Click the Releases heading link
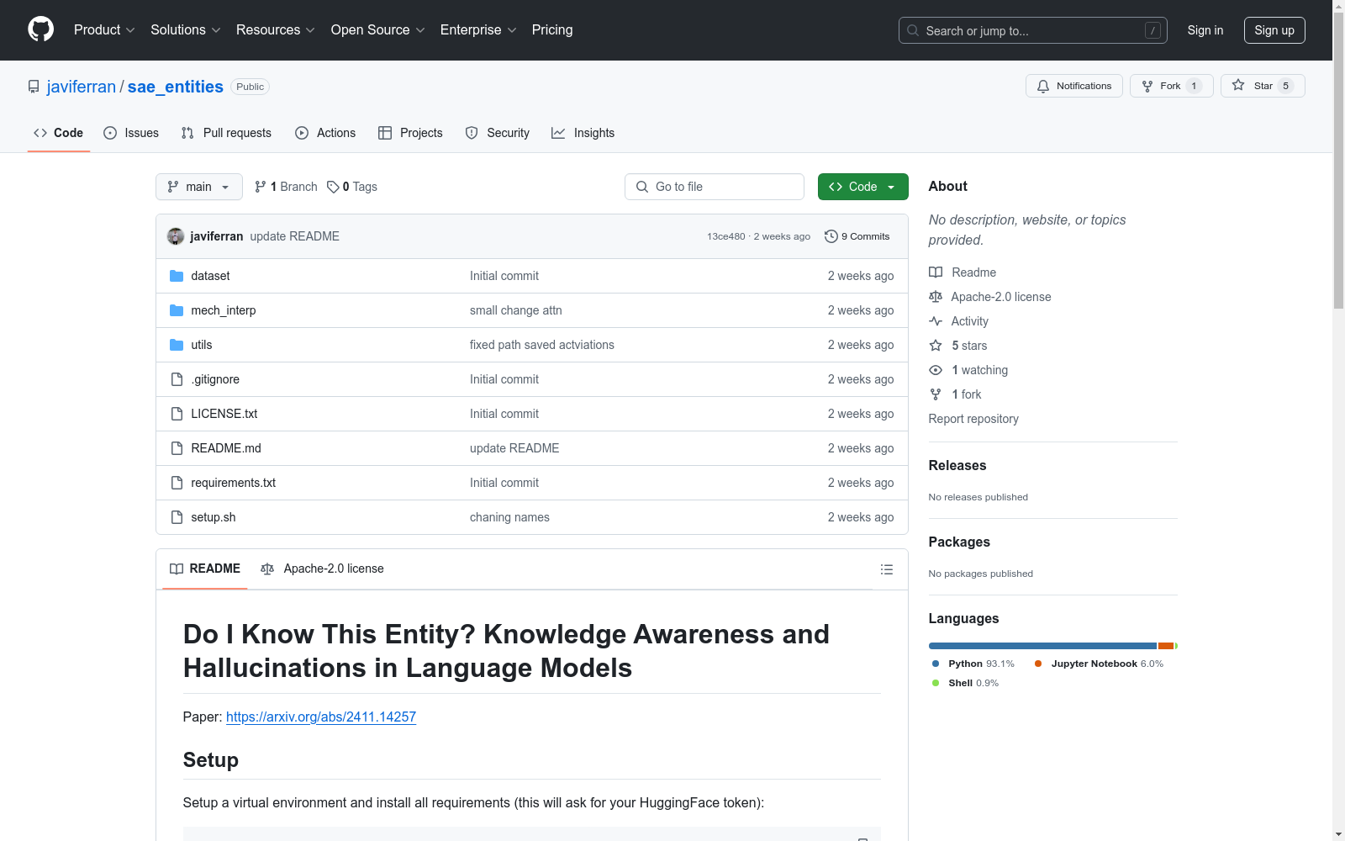Screen dimensions: 1345x841 click(957, 465)
